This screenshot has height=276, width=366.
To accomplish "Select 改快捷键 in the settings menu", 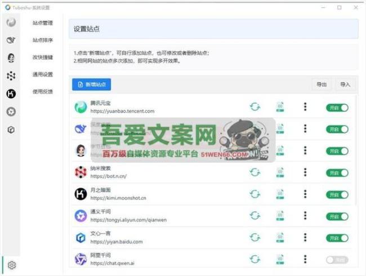I will click(42, 57).
